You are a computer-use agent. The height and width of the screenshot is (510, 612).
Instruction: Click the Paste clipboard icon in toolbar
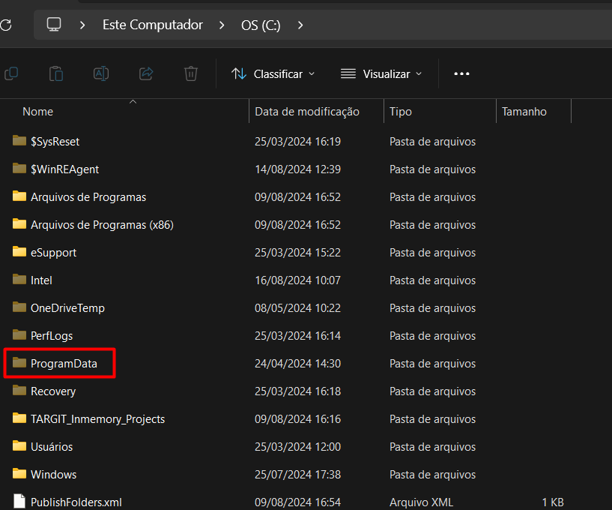56,73
